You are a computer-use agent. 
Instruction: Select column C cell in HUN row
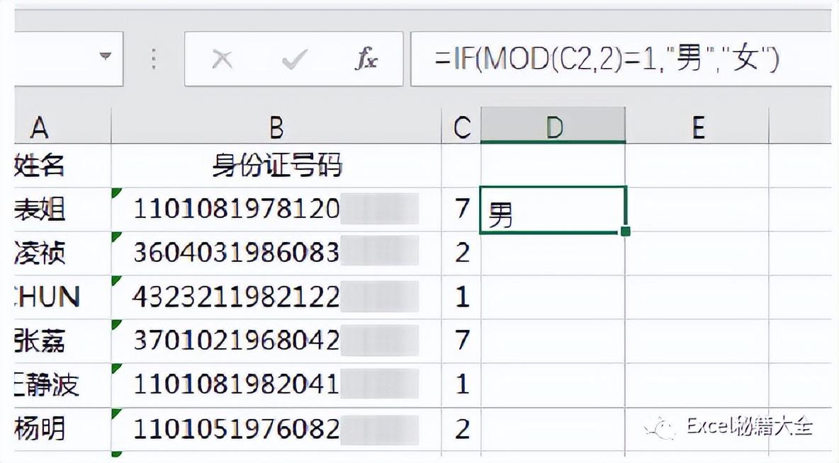point(461,297)
